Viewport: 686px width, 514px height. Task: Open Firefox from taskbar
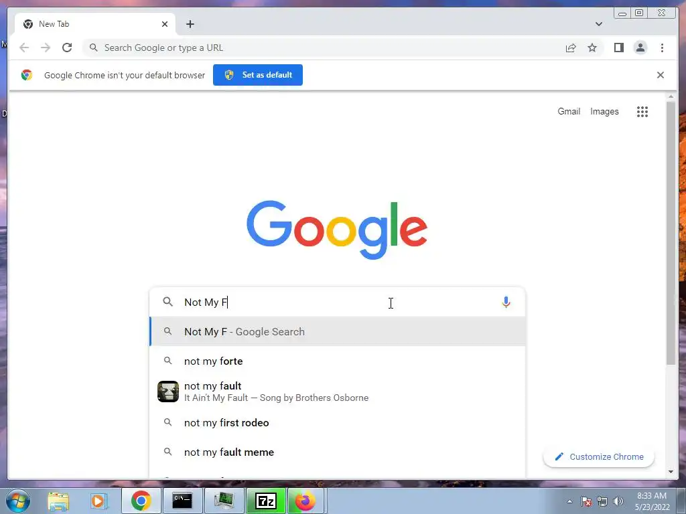click(x=305, y=501)
